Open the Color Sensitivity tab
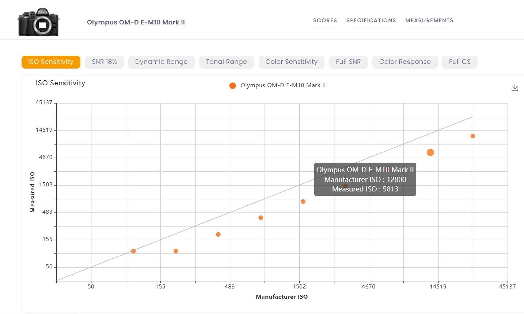 click(x=292, y=62)
